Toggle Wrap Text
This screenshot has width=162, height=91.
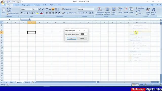pos(66,9)
